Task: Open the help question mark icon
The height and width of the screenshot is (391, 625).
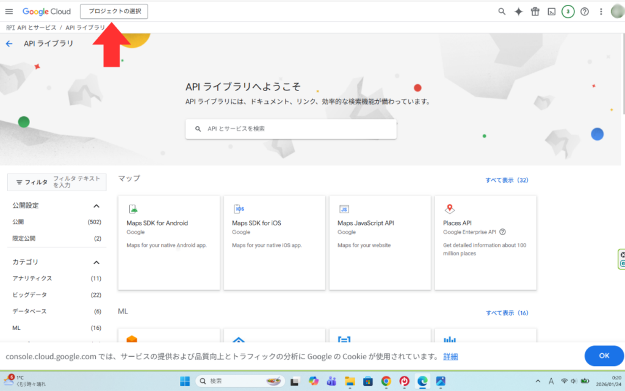Action: pos(584,12)
